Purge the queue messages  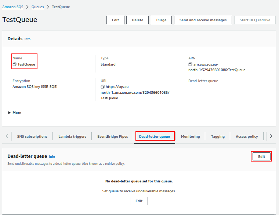coord(161,20)
